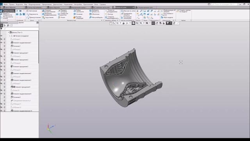Viewport: 250px width, 141px height.
Task: Click the Сечение tool in ribbon
Action: (x=78, y=14)
